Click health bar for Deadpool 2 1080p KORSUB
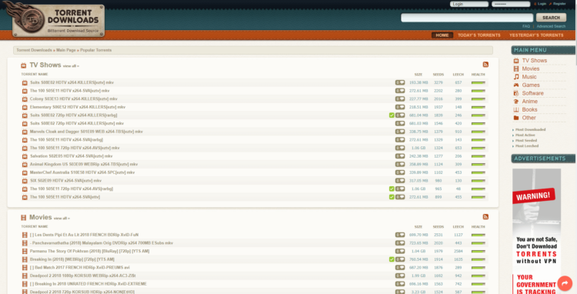This screenshot has width=577, height=294. (478, 276)
